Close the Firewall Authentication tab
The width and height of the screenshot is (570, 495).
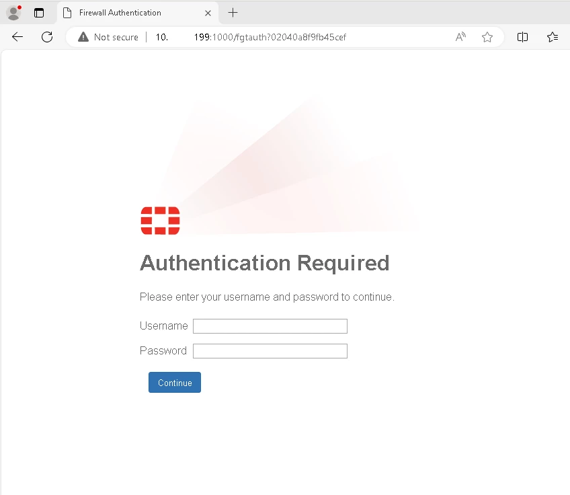pos(208,13)
